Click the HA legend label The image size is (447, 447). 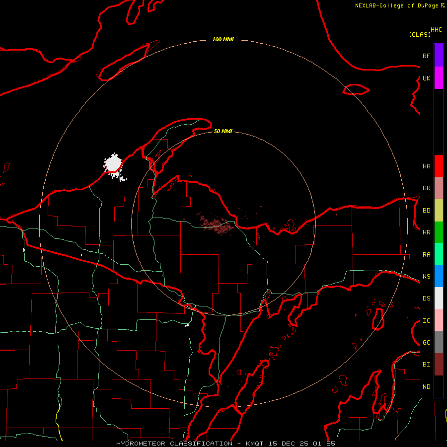[x=426, y=166]
